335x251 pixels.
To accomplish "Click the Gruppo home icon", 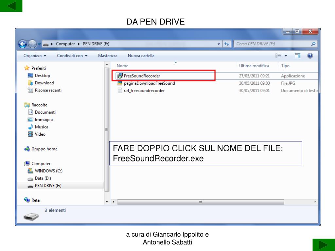I will (x=27, y=149).
